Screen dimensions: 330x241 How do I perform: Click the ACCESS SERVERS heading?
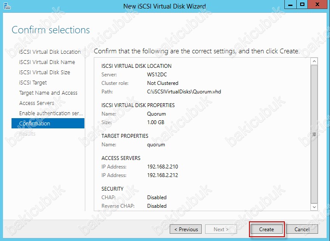(x=121, y=158)
